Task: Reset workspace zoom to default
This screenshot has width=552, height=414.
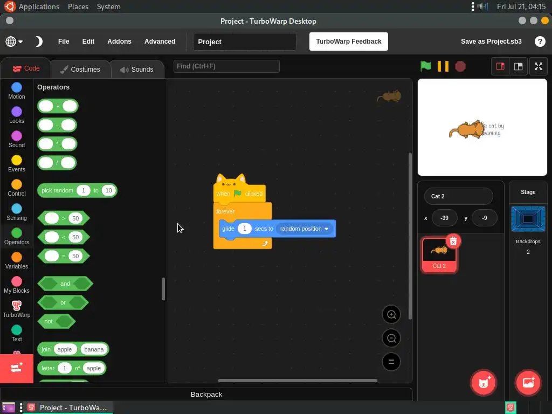Action: [391, 362]
